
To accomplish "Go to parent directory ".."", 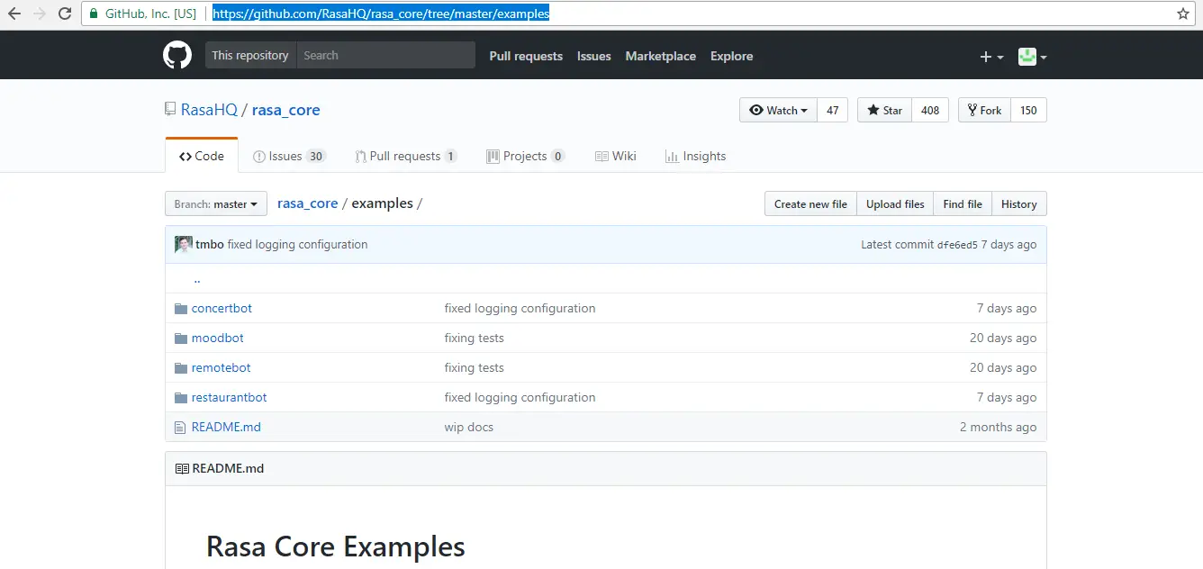I will pyautogui.click(x=197, y=278).
